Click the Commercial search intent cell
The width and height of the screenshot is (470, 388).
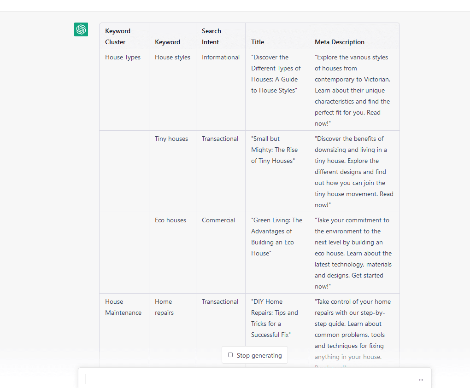pos(218,220)
